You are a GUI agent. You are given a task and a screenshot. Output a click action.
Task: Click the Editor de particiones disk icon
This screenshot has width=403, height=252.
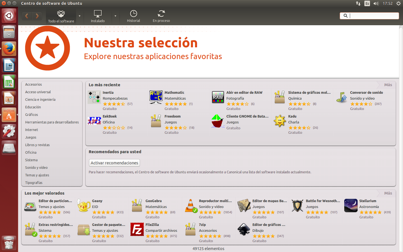pos(30,206)
